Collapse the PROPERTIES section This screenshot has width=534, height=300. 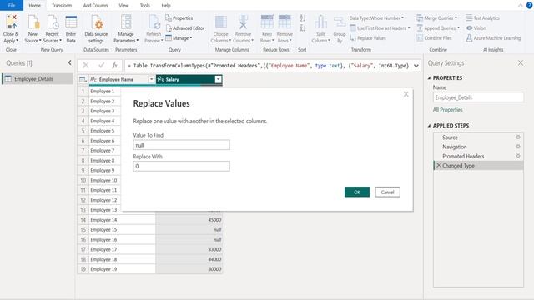(429, 78)
